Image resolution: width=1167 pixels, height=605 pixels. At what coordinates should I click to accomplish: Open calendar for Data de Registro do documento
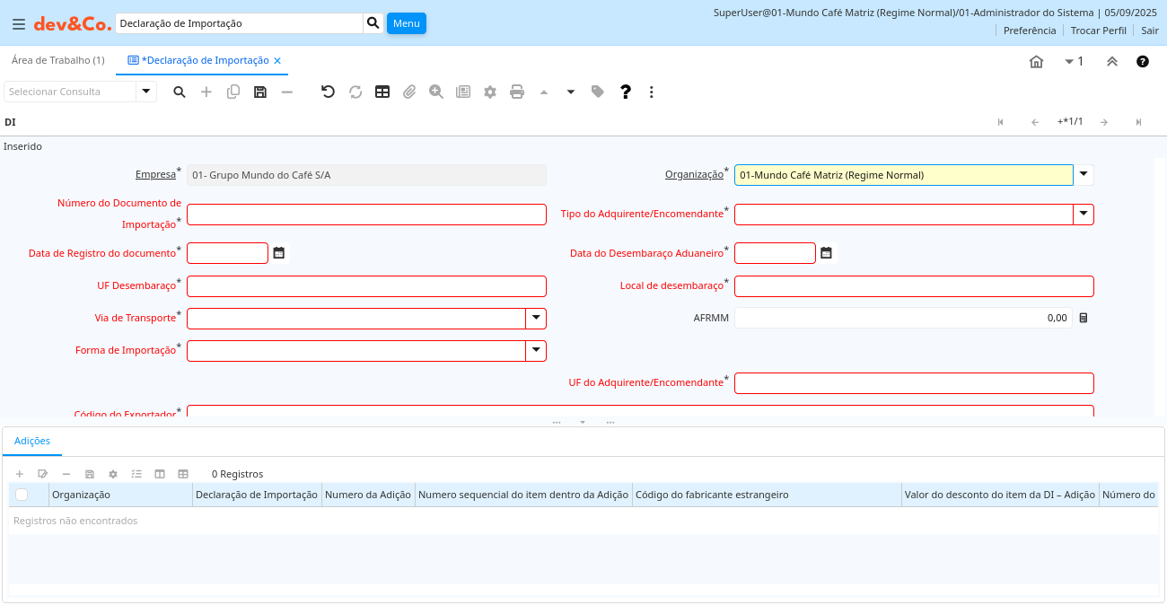click(x=279, y=253)
